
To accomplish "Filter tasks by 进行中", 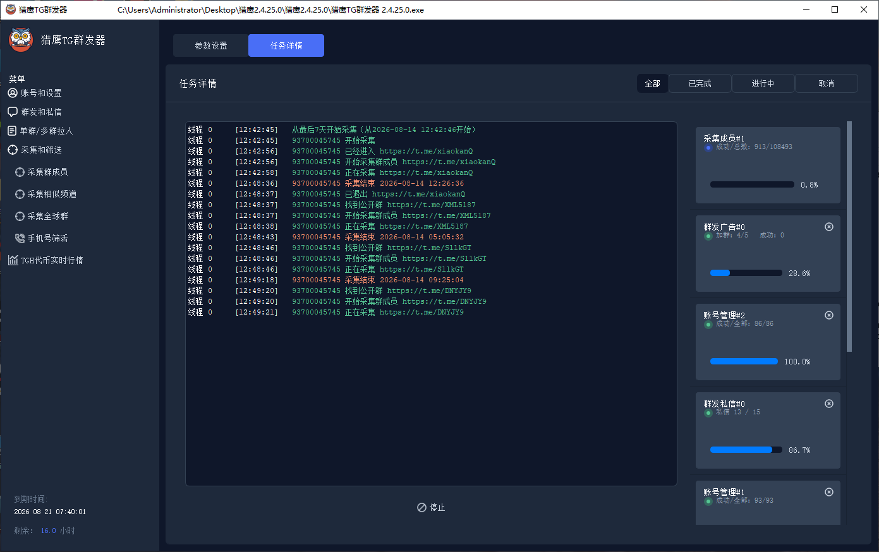I will (x=763, y=83).
